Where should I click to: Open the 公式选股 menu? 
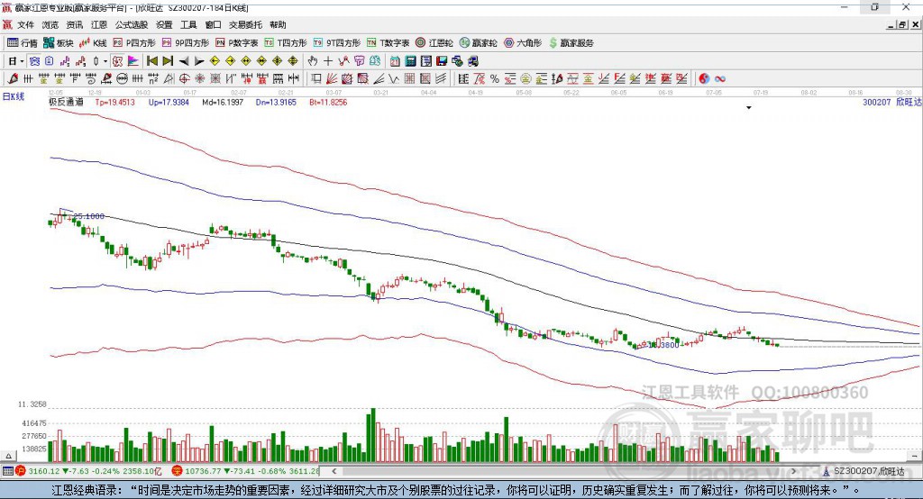tap(132, 24)
